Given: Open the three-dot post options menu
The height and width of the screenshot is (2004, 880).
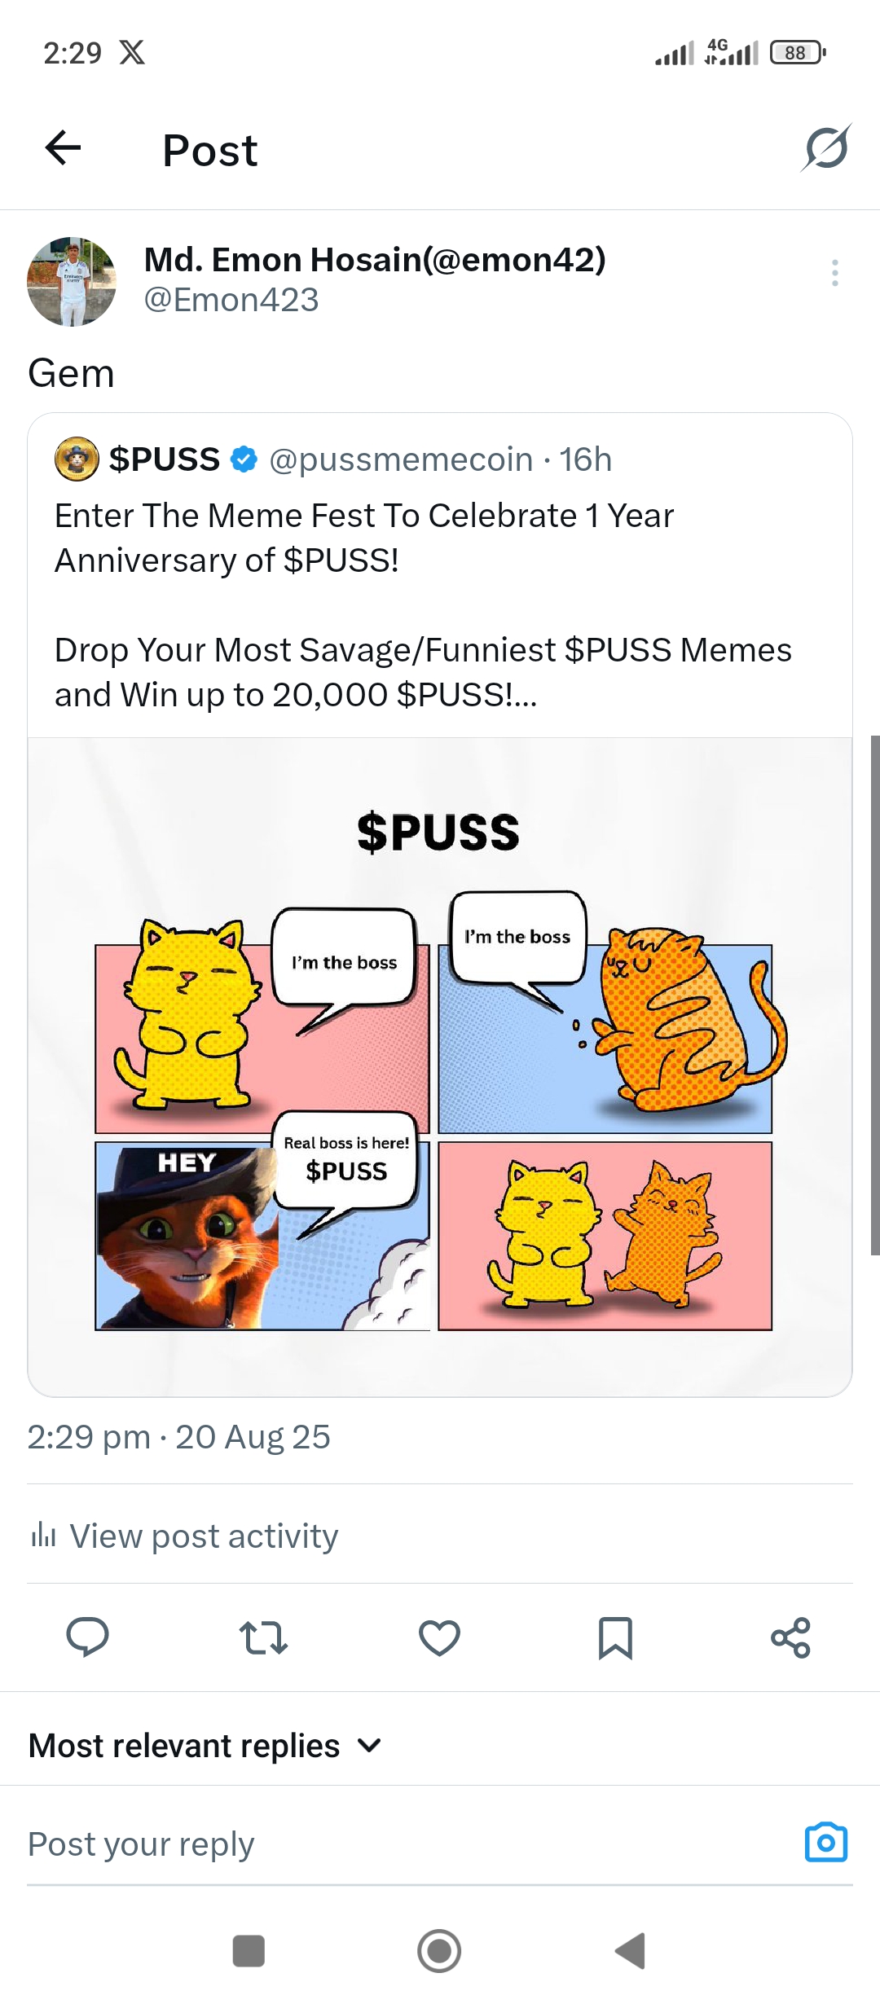Looking at the screenshot, I should coord(834,273).
